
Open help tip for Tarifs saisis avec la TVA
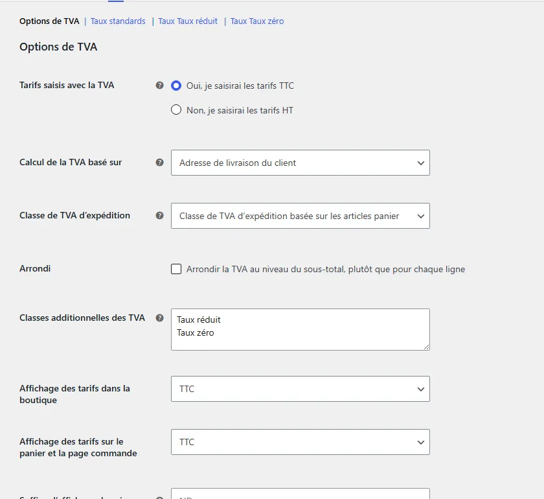coord(159,85)
